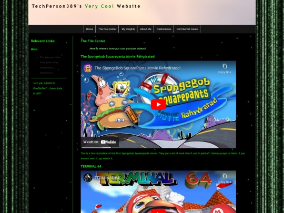Screen dimensions: 284x213
Task: Play the SpongeBob Movie Rehydrated video
Action: 158,105
